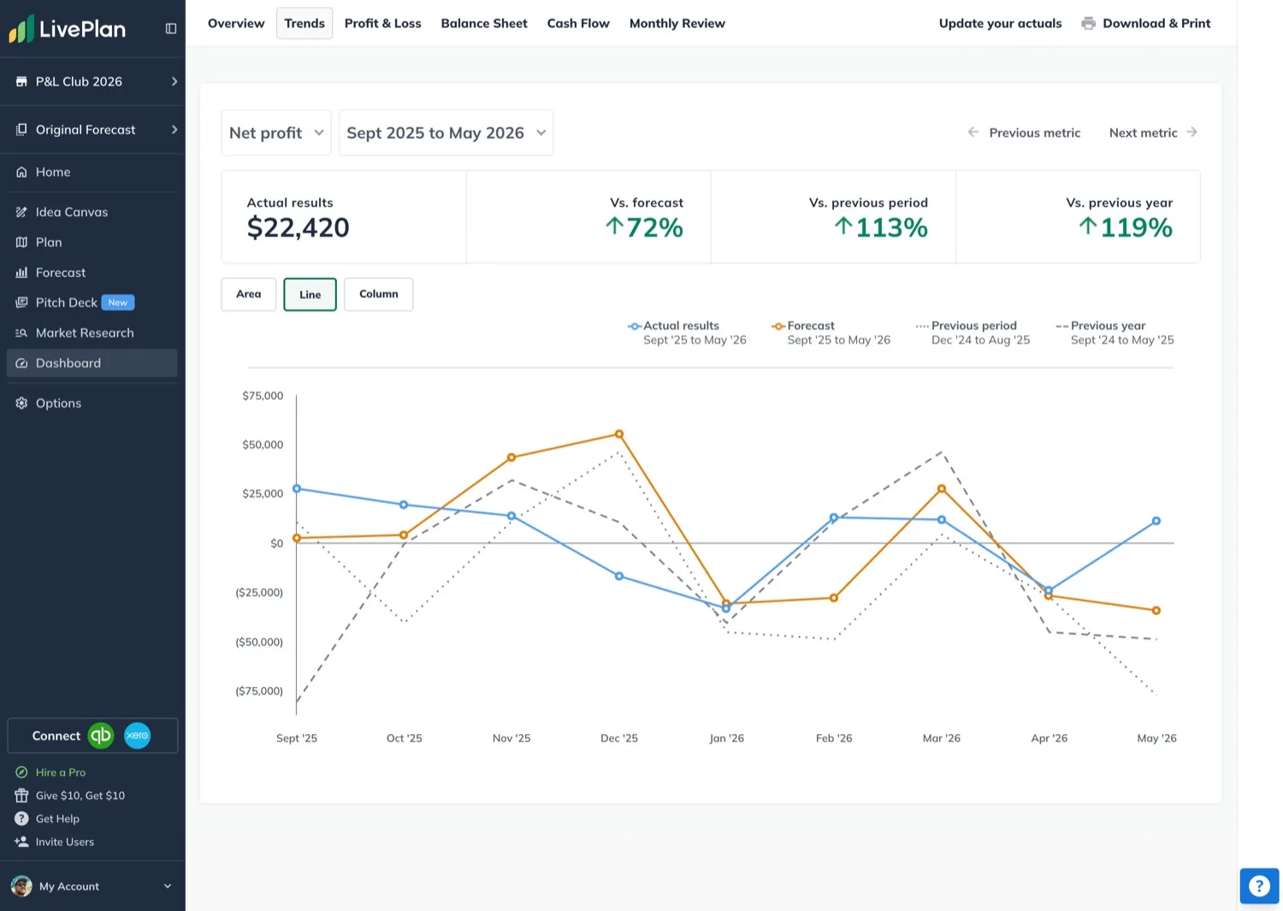Switch chart to Area view

(x=249, y=294)
